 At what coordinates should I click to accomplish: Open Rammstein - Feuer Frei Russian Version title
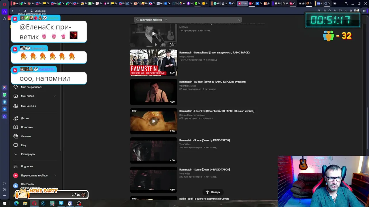(217, 111)
